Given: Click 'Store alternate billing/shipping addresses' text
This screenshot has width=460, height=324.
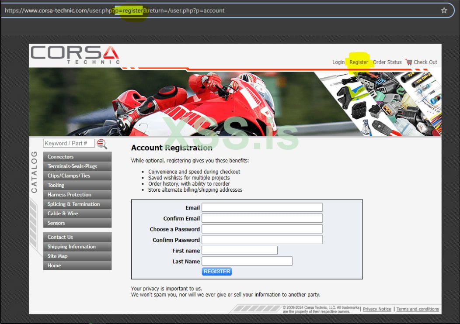Looking at the screenshot, I should (x=195, y=190).
